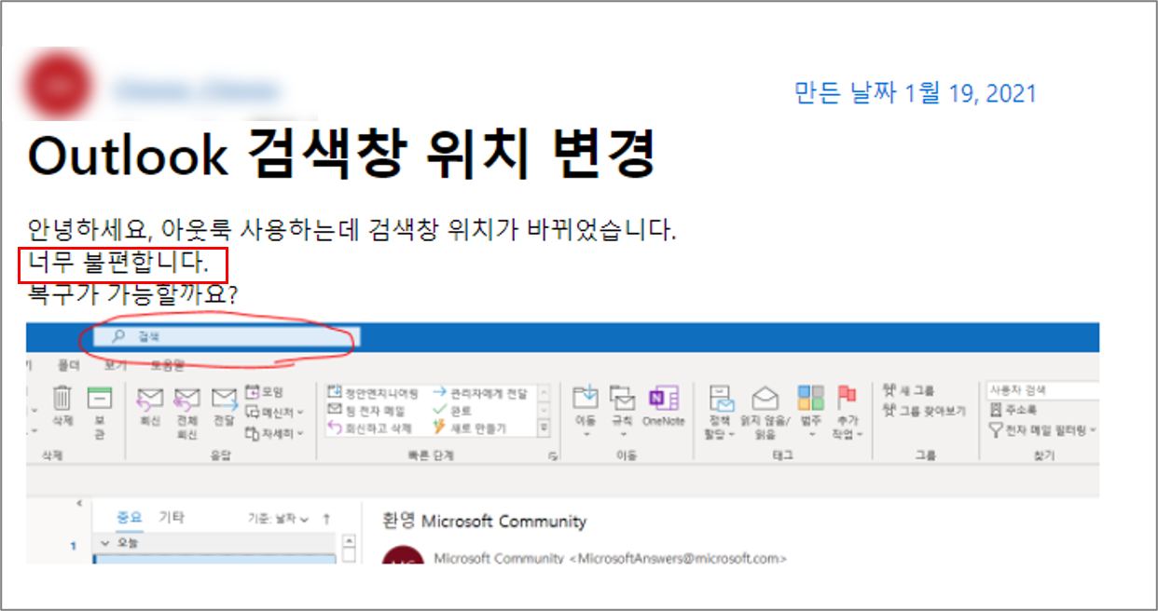The height and width of the screenshot is (611, 1158).
Task: Open the 폴더 ribbon tab
Action: pyautogui.click(x=68, y=365)
